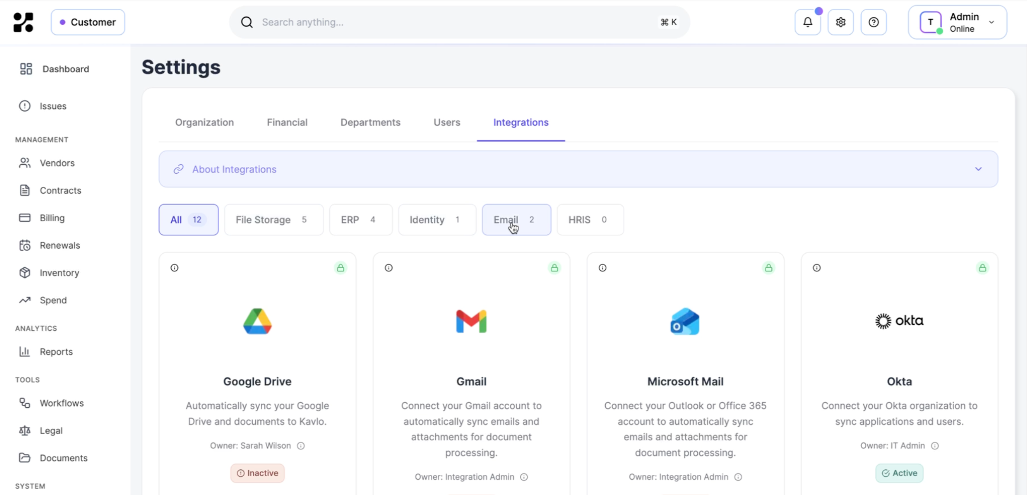Screen dimensions: 1027x495
Task: Click the green lock icon on the Gmail card
Action: click(554, 268)
